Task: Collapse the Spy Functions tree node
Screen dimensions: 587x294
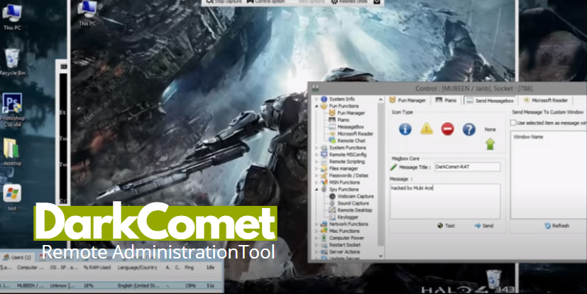Action: pos(317,190)
